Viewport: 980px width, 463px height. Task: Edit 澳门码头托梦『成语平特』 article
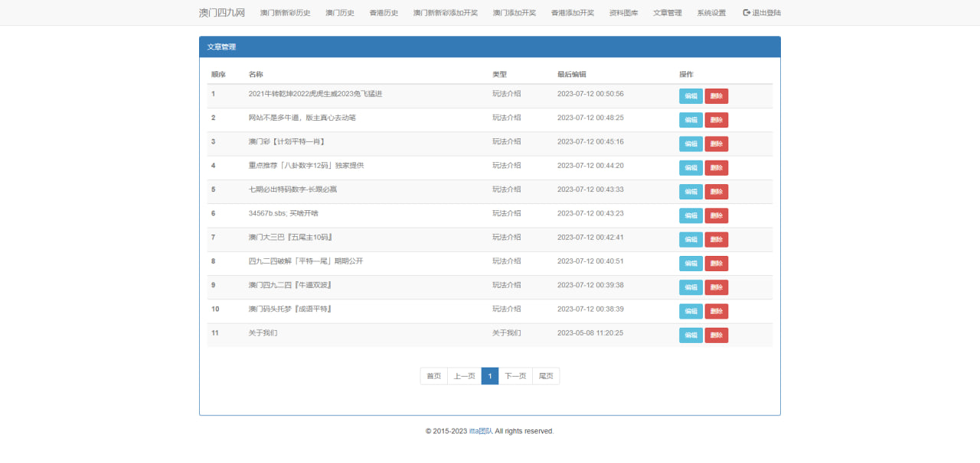(x=691, y=311)
